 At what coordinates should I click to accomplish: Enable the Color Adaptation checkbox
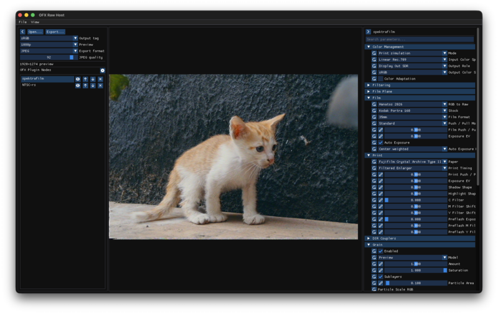(x=380, y=79)
